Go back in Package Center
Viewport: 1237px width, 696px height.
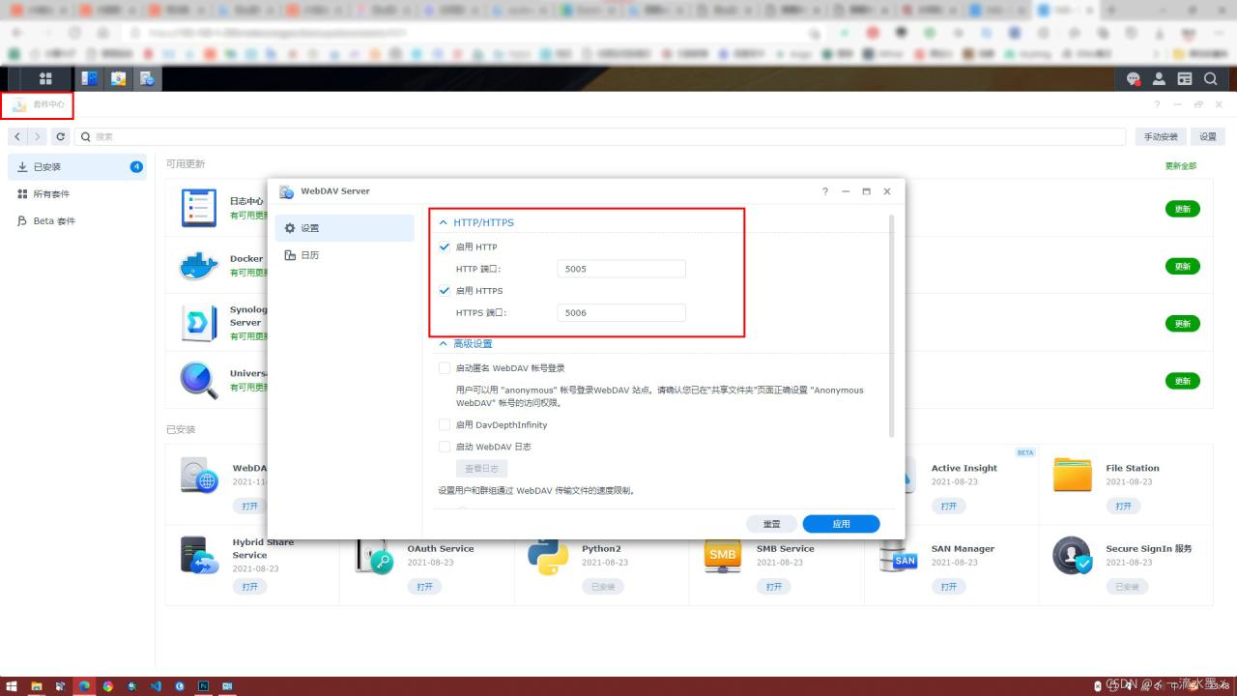point(17,137)
